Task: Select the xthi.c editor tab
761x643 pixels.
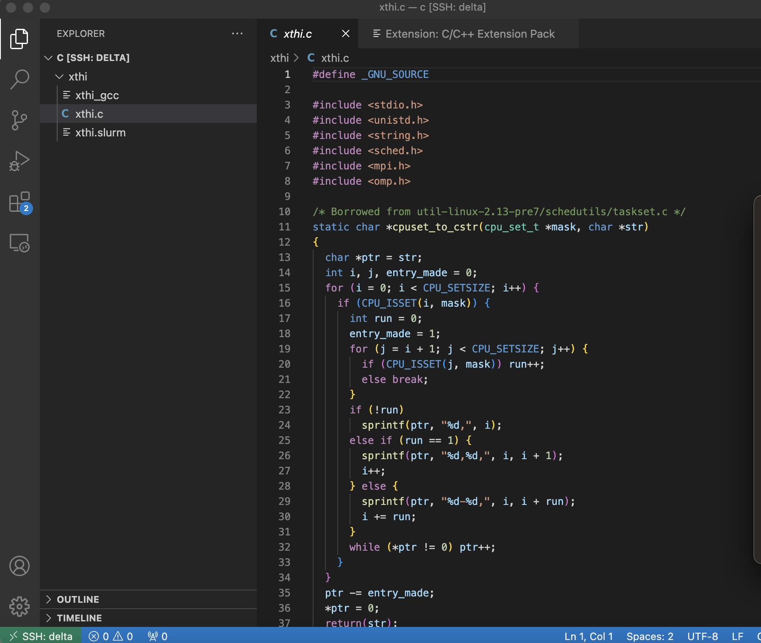Action: point(297,34)
